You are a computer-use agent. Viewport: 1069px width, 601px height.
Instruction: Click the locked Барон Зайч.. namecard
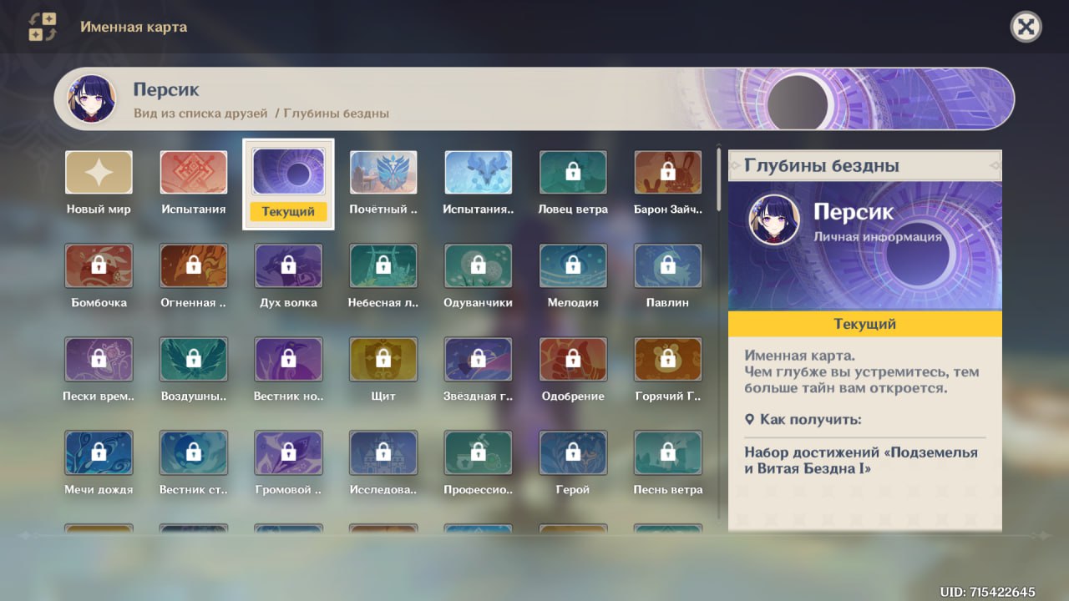click(667, 184)
